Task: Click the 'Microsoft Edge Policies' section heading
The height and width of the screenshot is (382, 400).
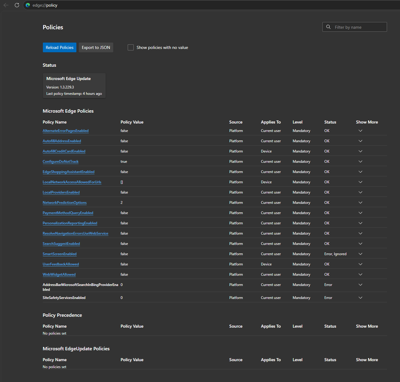Action: (x=68, y=111)
